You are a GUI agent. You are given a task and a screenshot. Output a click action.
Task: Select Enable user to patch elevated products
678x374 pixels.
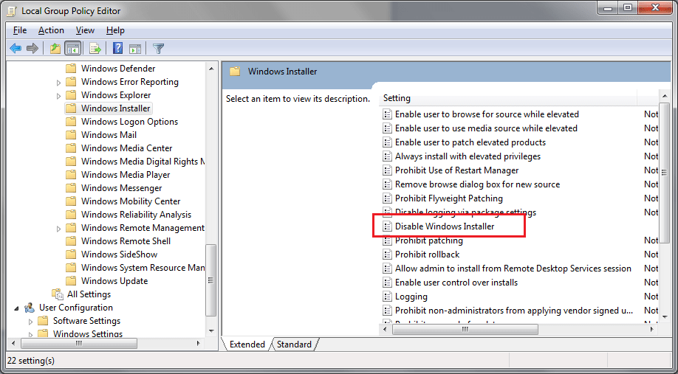pos(470,142)
